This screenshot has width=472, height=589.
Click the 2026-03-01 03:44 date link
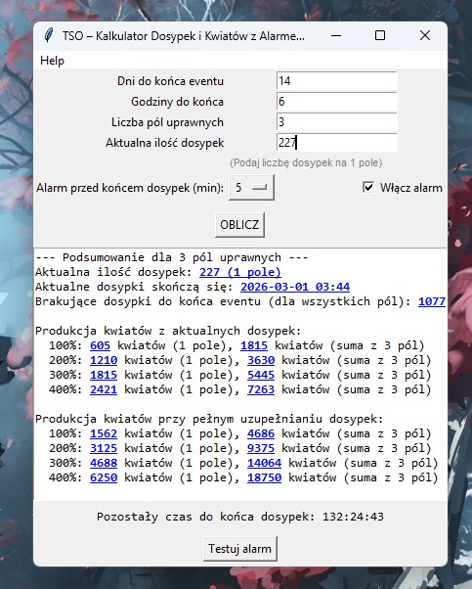coord(295,287)
